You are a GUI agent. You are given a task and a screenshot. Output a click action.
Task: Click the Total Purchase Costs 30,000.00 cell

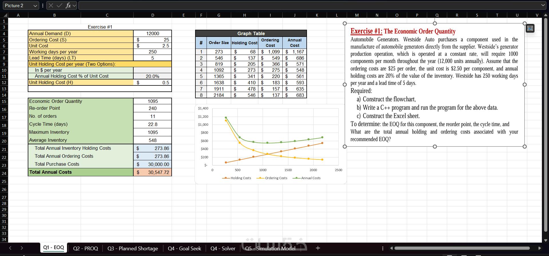[152, 164]
